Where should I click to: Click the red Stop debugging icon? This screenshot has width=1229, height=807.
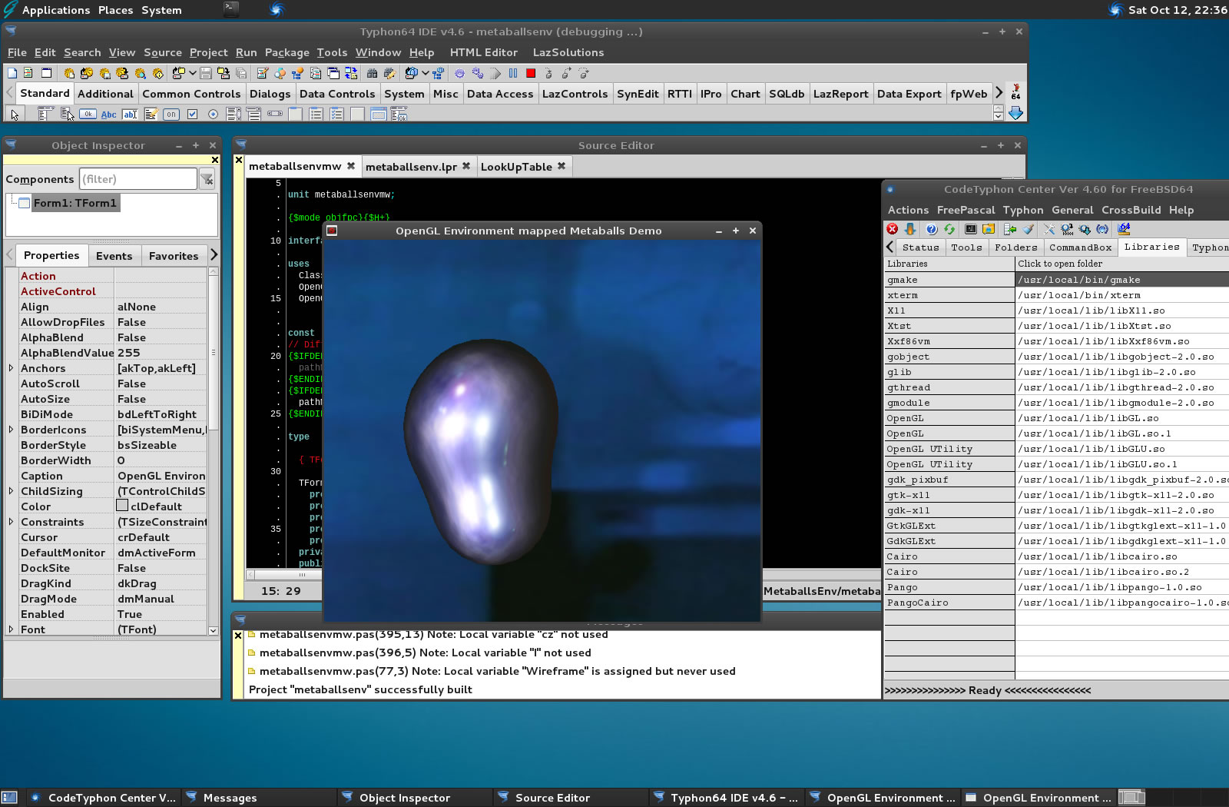[x=531, y=73]
